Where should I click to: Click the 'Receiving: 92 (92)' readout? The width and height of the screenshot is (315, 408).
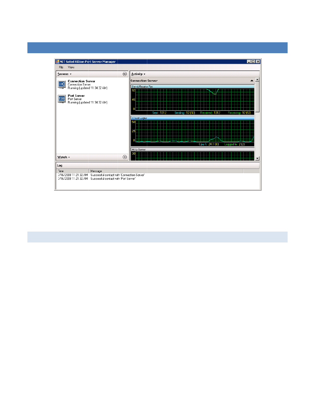pos(239,113)
